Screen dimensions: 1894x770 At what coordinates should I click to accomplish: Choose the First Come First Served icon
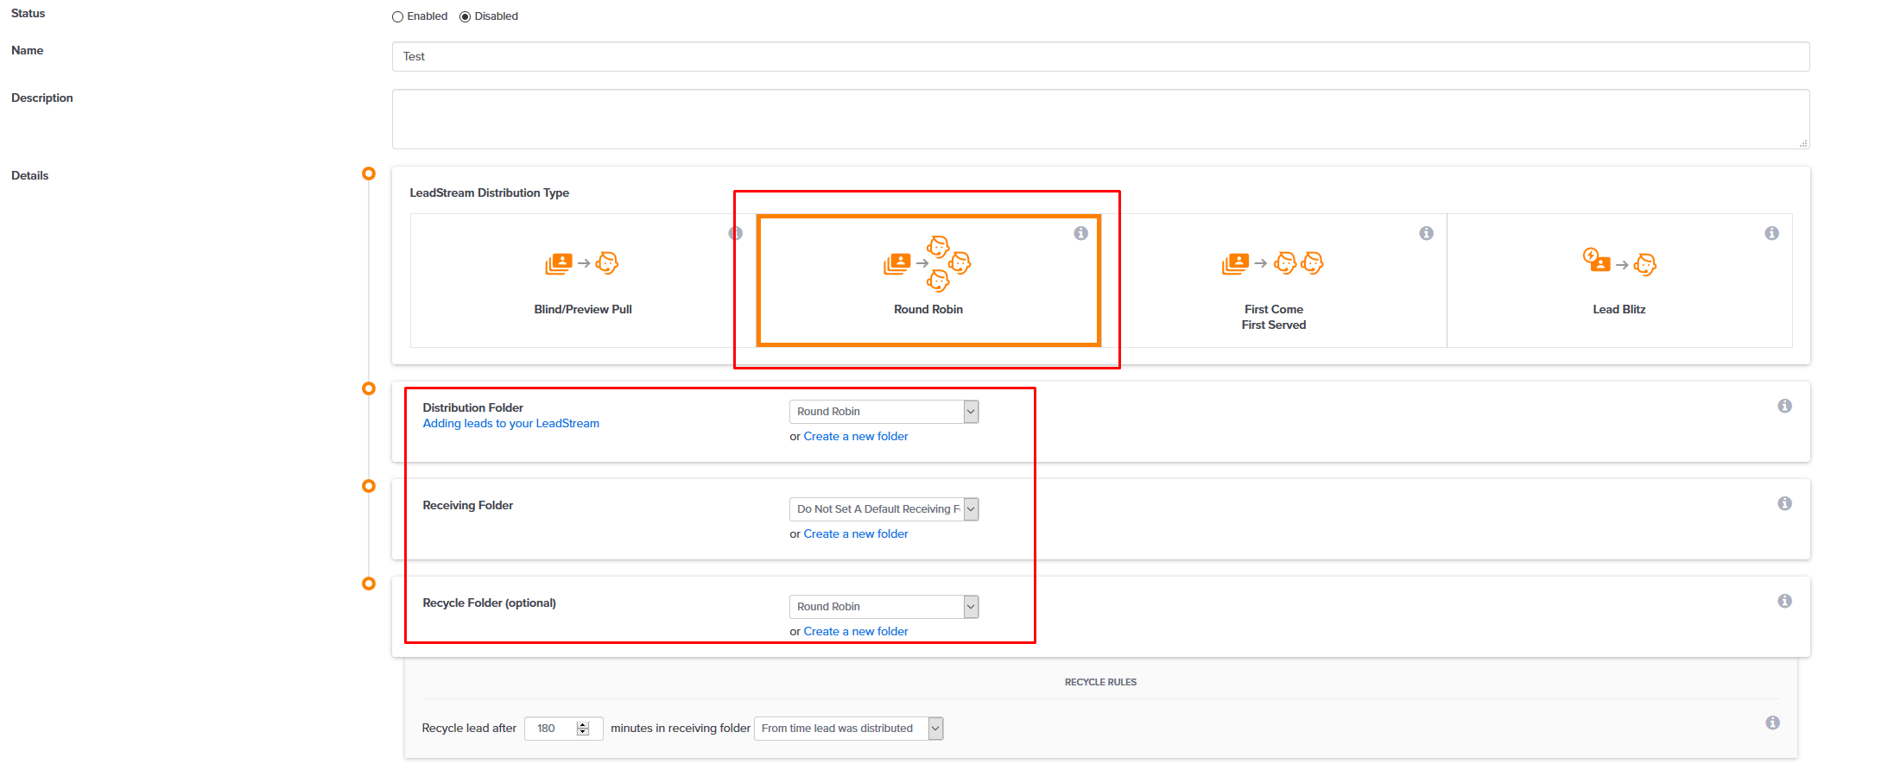[1273, 263]
